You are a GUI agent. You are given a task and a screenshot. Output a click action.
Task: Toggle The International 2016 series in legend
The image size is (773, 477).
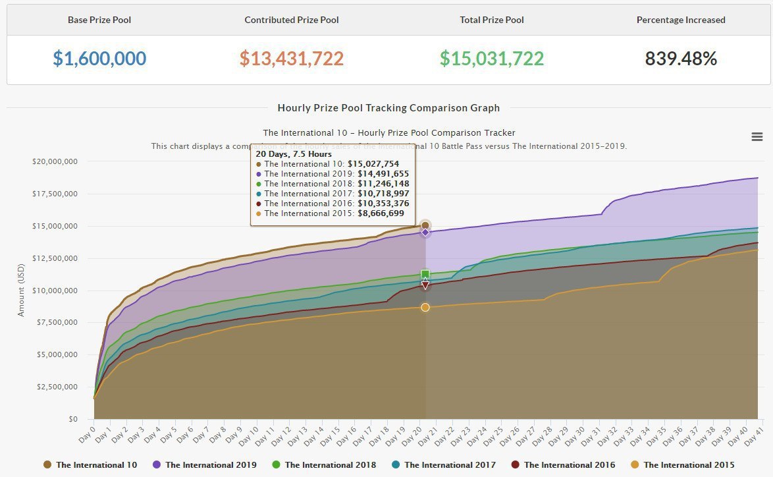click(x=563, y=464)
